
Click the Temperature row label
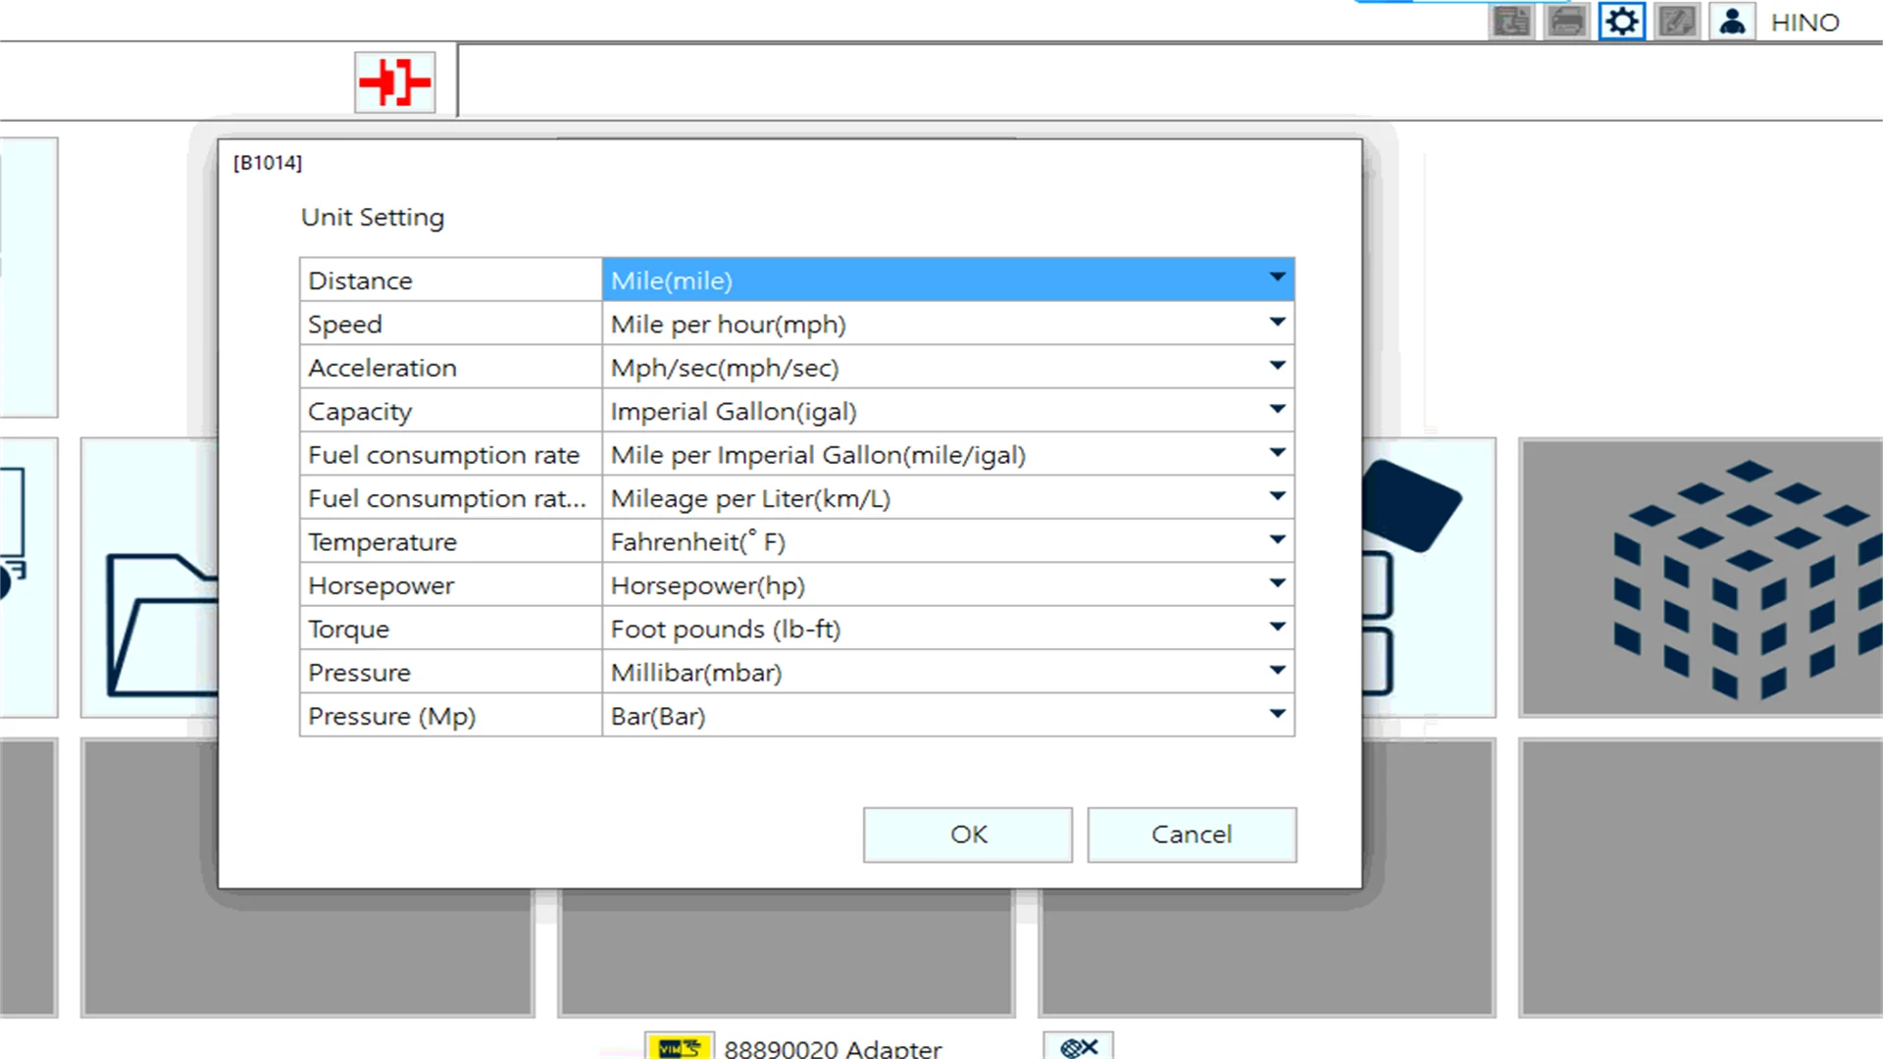click(382, 542)
